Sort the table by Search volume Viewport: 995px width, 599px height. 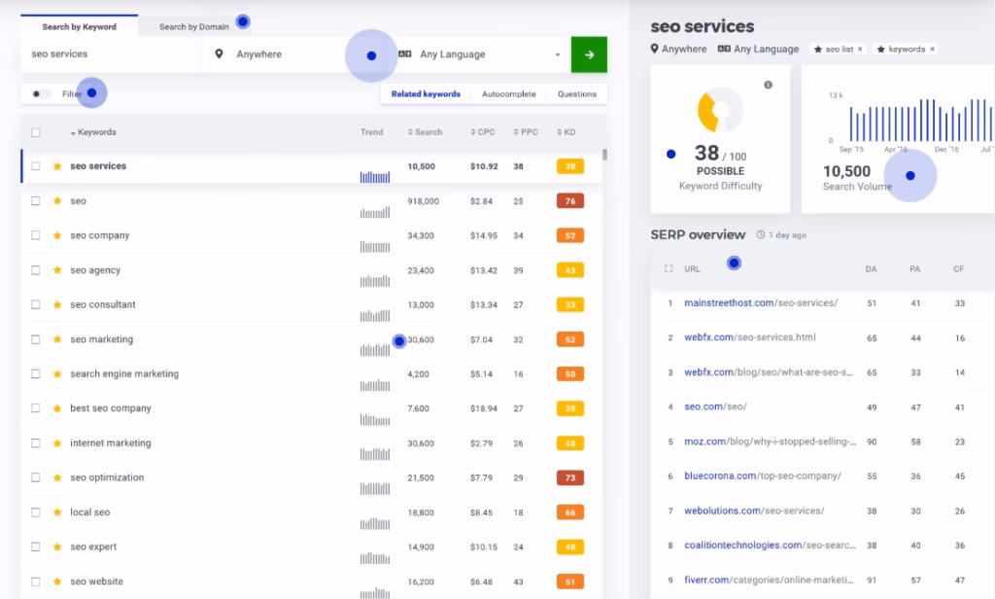click(425, 132)
